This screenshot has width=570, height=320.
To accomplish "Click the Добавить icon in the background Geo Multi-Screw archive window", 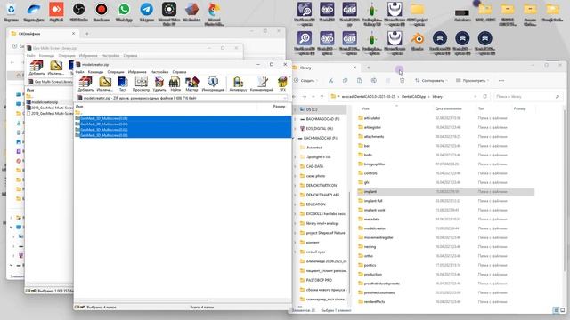I will click(x=37, y=68).
